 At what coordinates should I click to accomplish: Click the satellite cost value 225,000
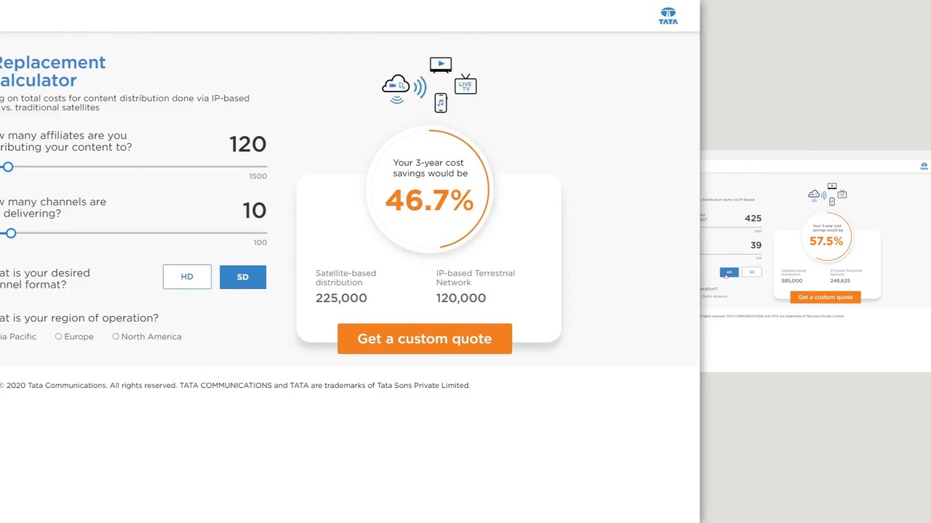tap(341, 298)
